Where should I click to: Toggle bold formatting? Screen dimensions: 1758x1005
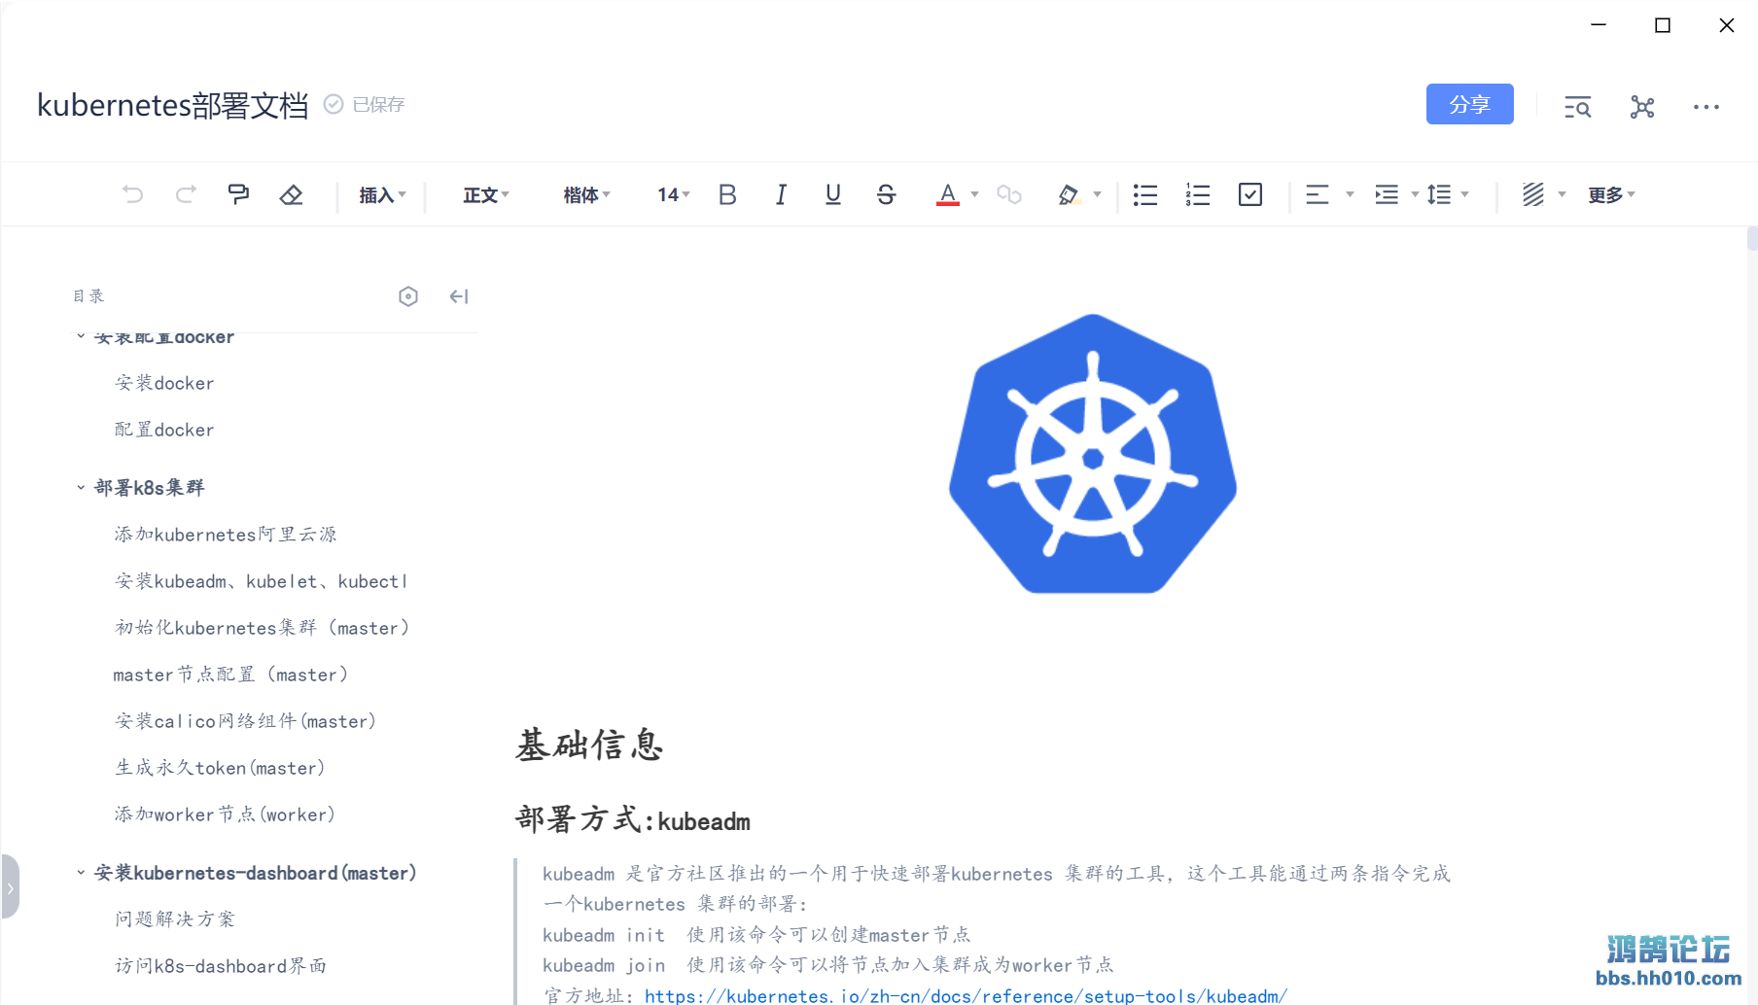727,194
